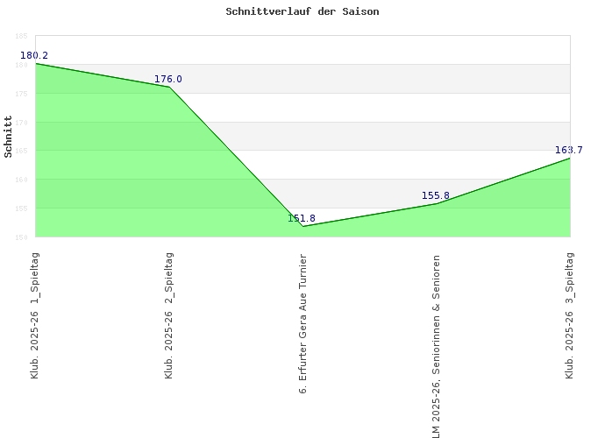605x438 pixels.
Task: Select the 180.2 data label
Action: click(x=34, y=55)
